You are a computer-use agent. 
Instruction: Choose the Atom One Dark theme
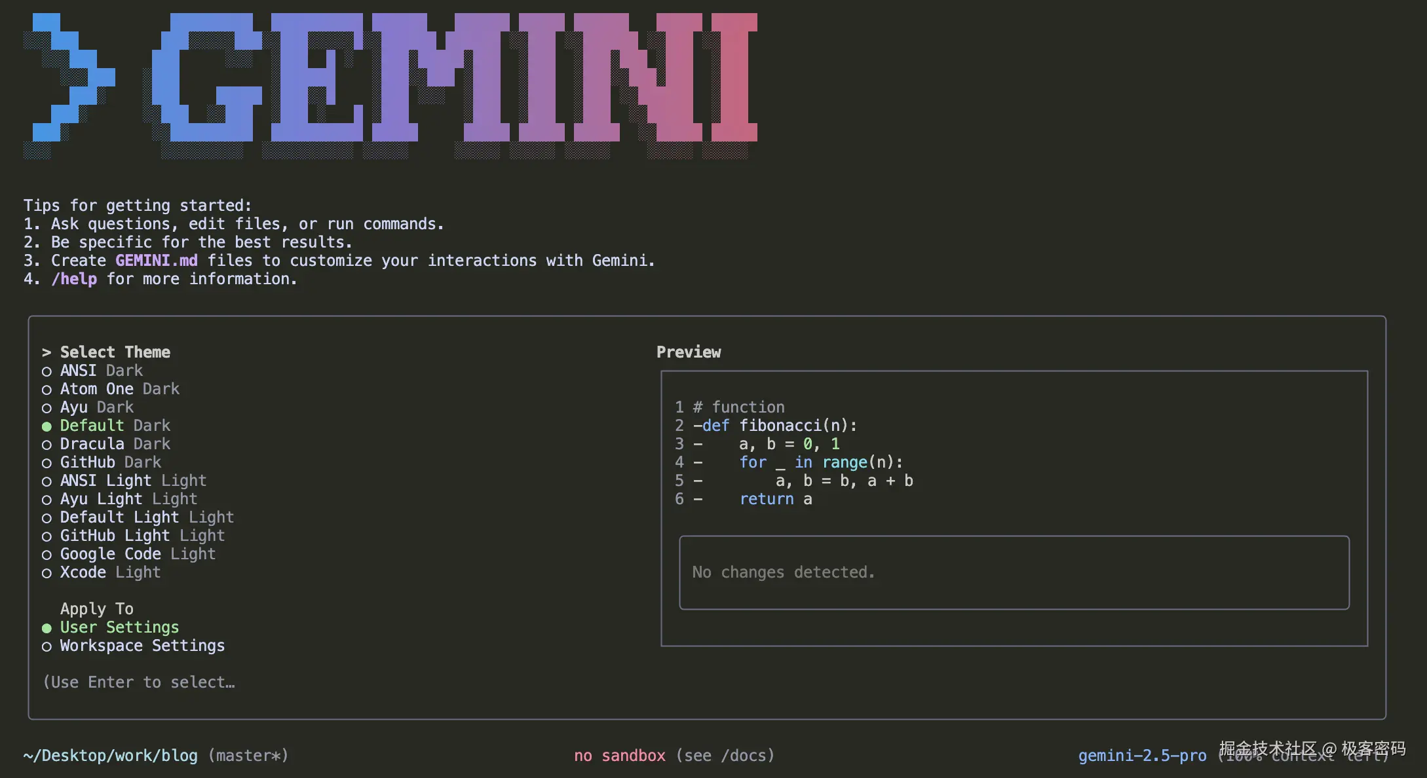pyautogui.click(x=119, y=389)
